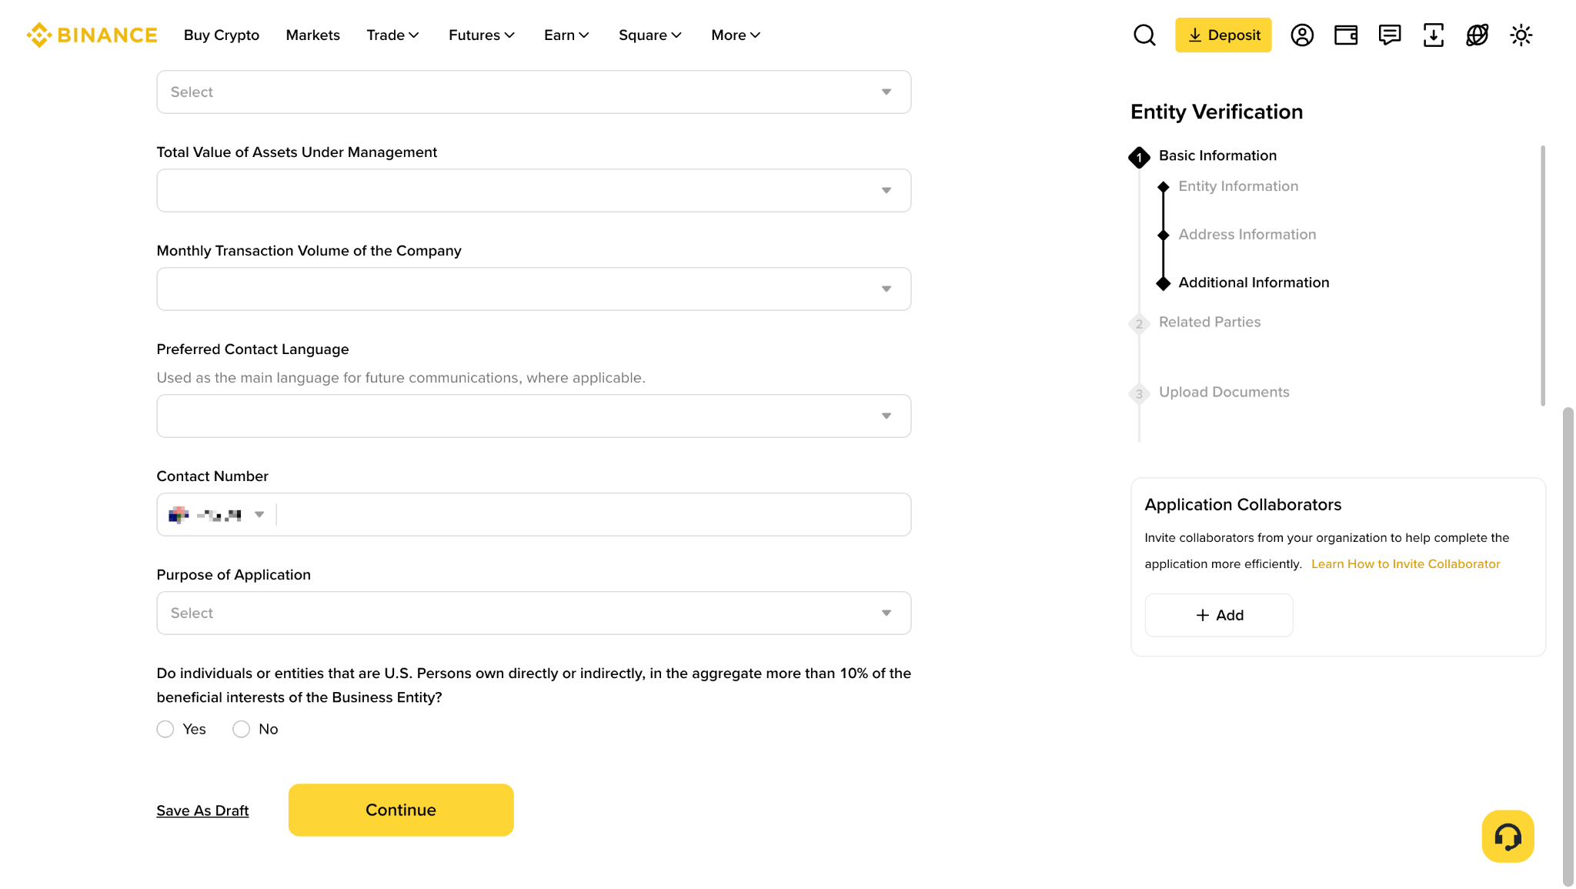The image size is (1576, 889).
Task: Click the Binance logo
Action: tap(92, 35)
